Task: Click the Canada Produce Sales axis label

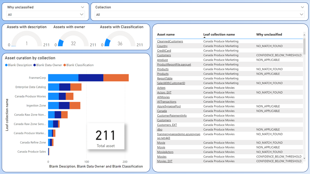Action: [x=32, y=152]
